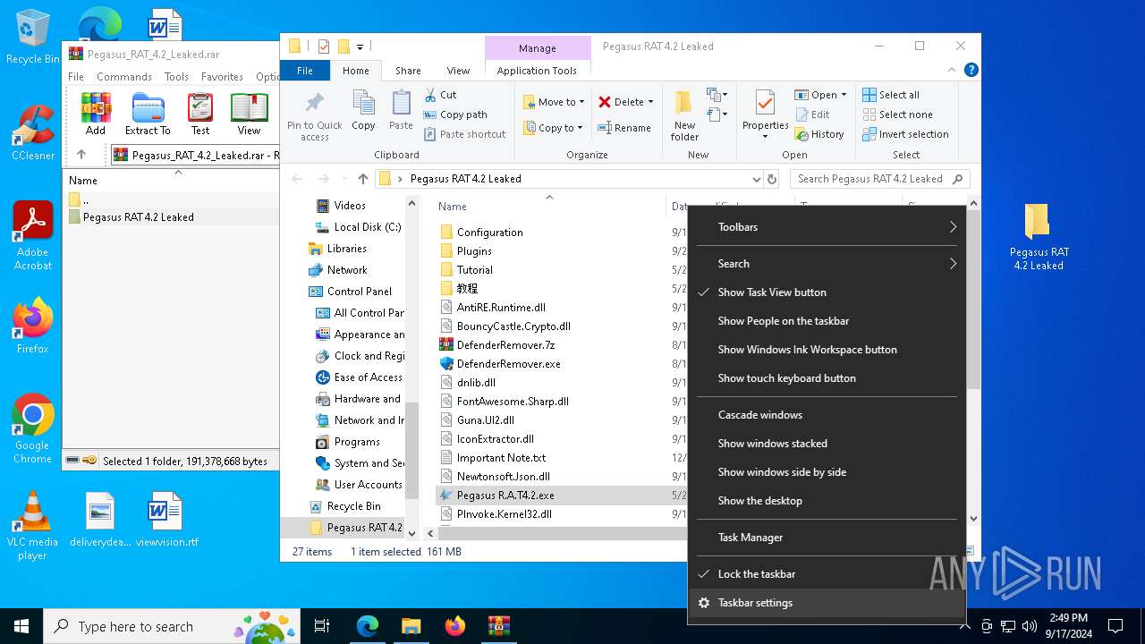Screen dimensions: 1145x644
Task: Click Pin to Quick access in ribbon
Action: (314, 115)
